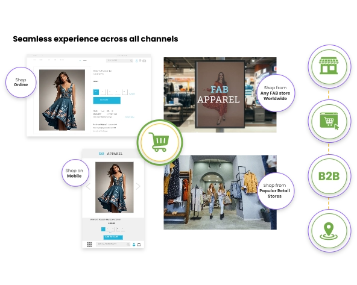Open the mobile shopping bag icon
Screen dimensions: 357x285
pos(139,245)
